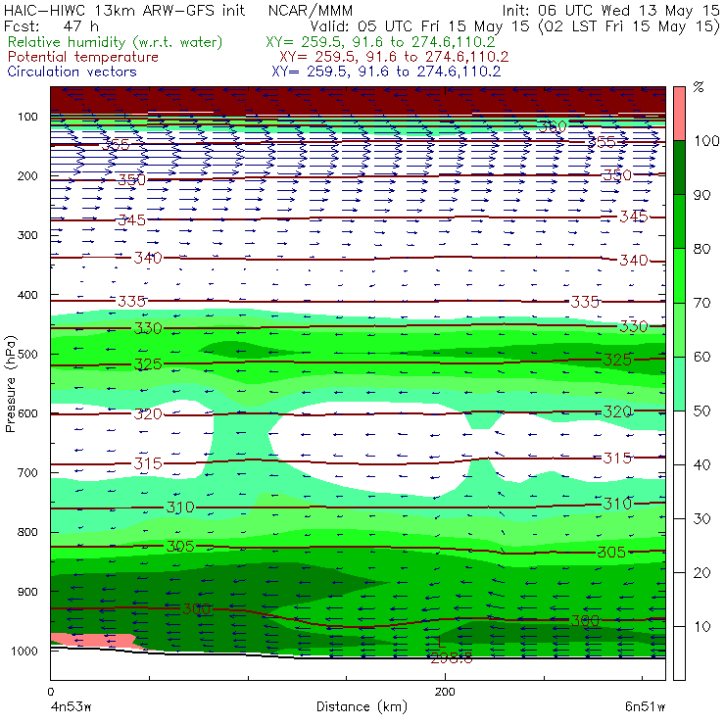Click the '6n51w' end coordinate label
The height and width of the screenshot is (725, 725).
tap(645, 707)
